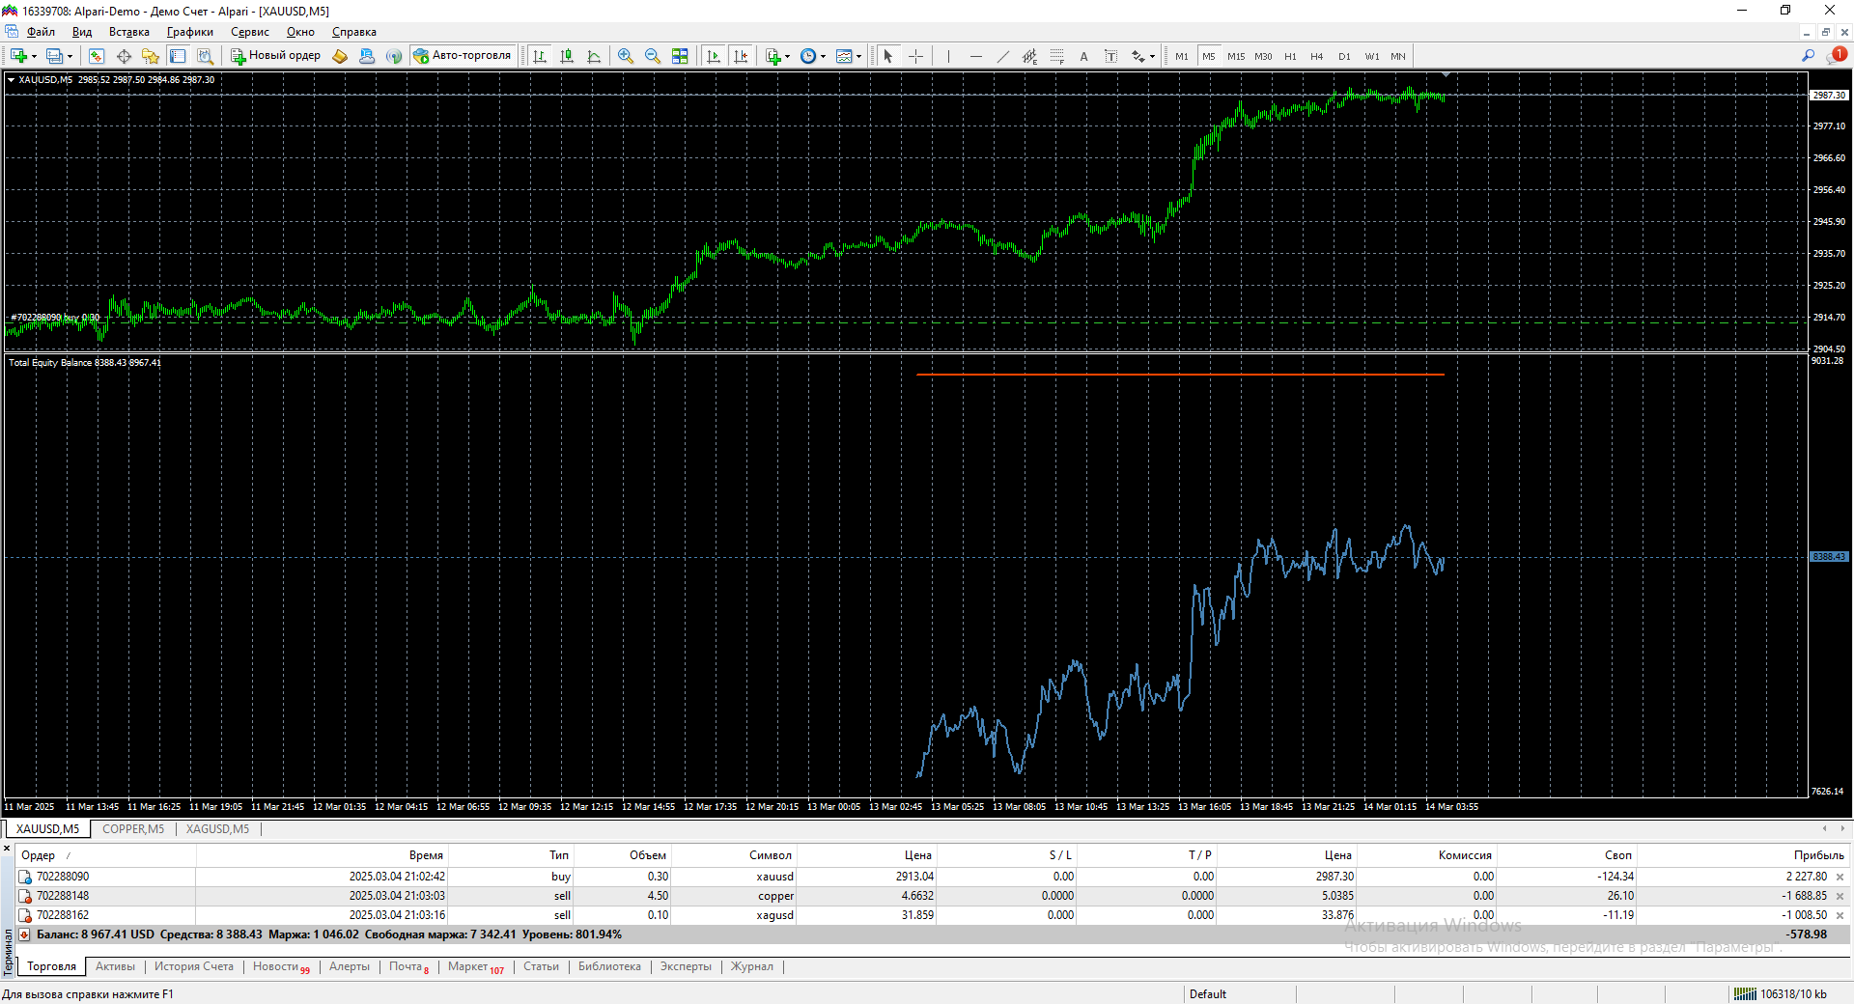Toggle the Chart Shift button
The height and width of the screenshot is (1004, 1854).
[x=741, y=56]
